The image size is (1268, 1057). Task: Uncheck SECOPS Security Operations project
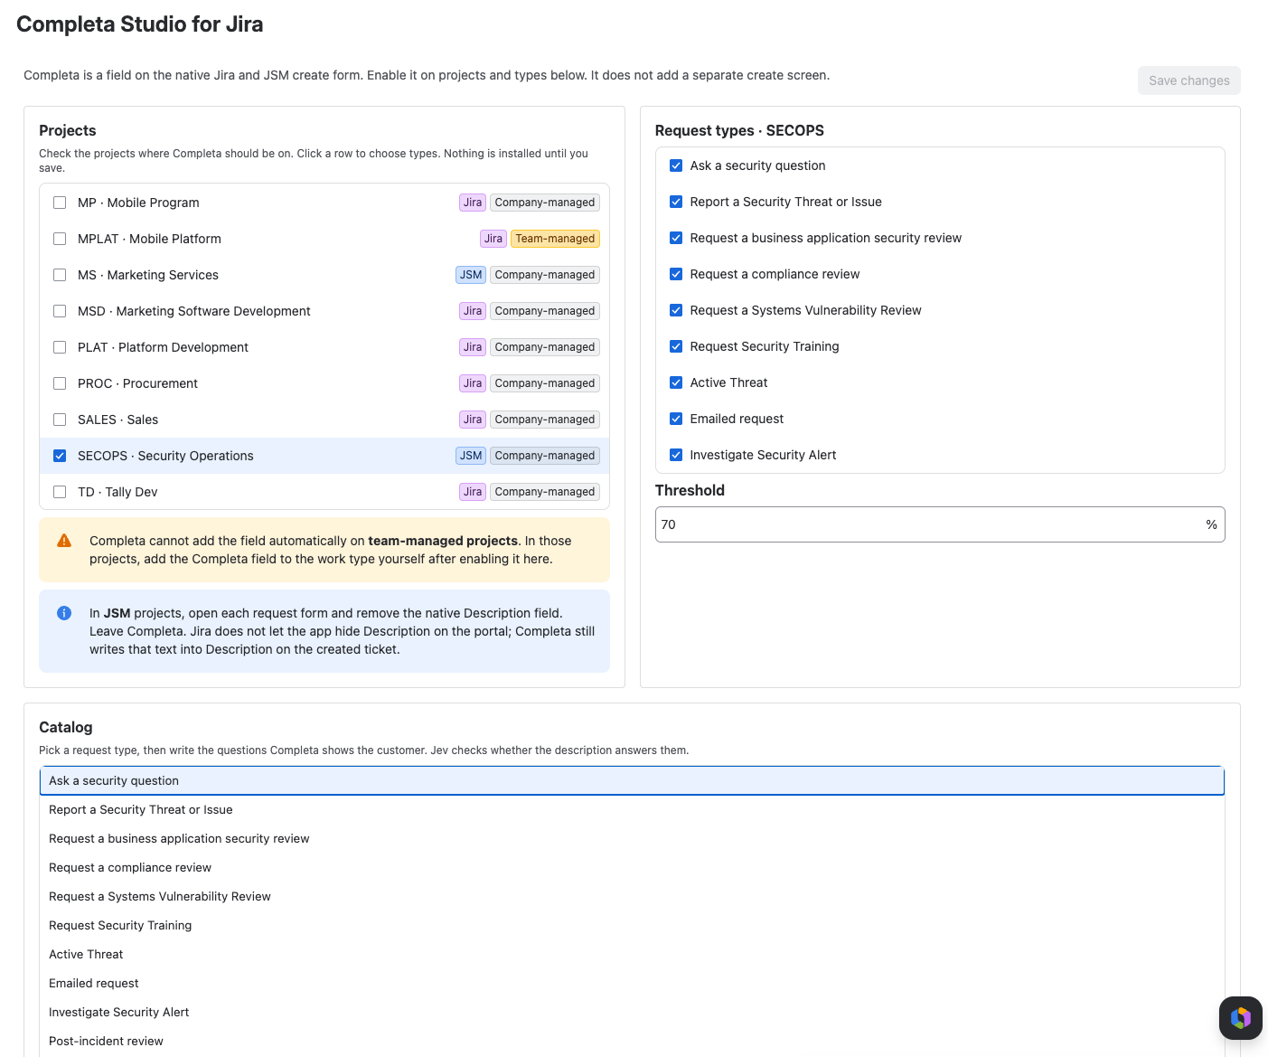[x=60, y=456]
